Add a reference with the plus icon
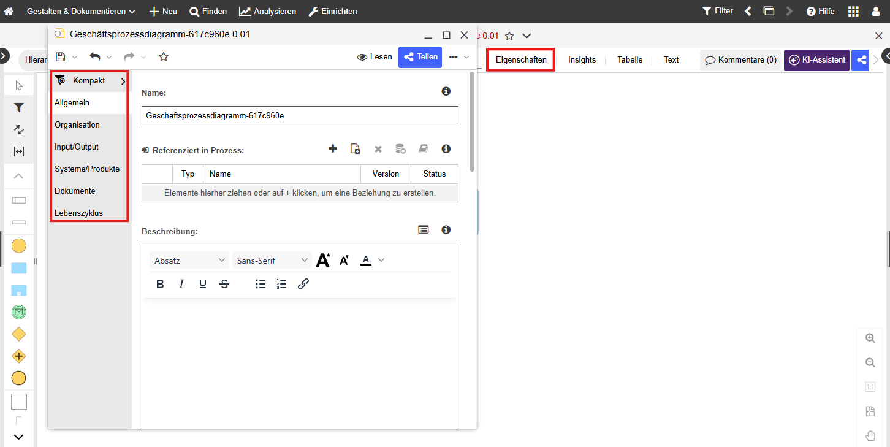Viewport: 890px width, 447px height. coord(333,148)
